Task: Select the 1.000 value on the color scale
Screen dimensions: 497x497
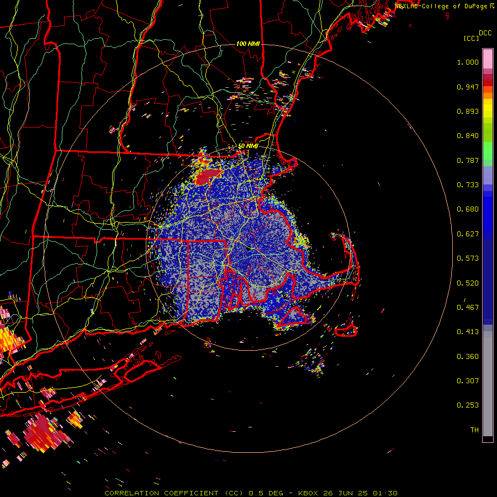Action: [468, 62]
